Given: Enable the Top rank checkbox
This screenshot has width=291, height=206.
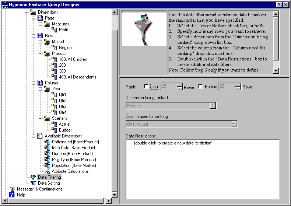Looking at the screenshot, I should click(146, 87).
